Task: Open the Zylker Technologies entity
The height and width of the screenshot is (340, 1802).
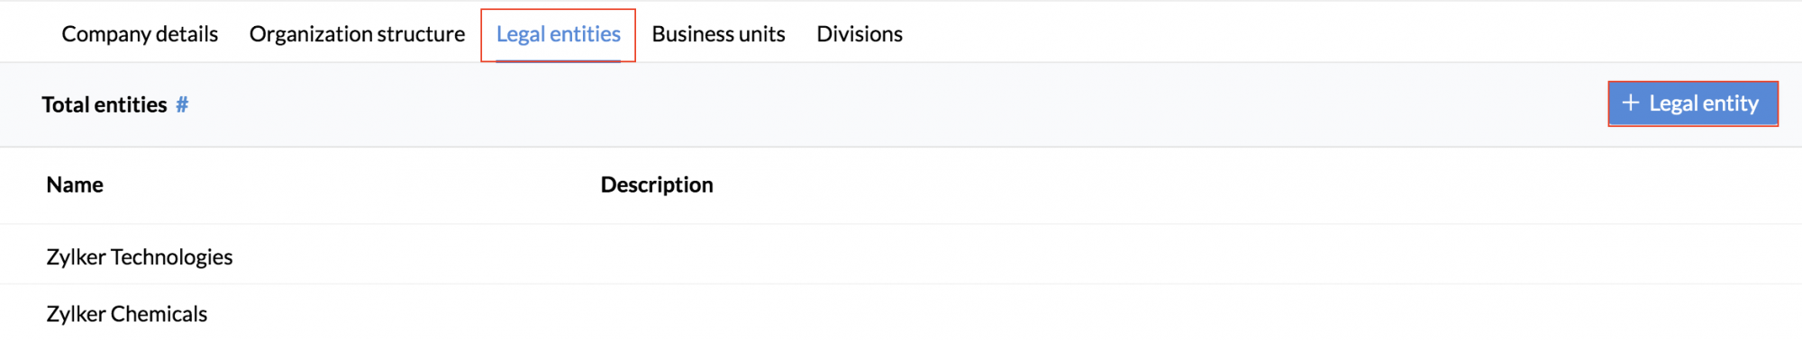Action: [140, 257]
